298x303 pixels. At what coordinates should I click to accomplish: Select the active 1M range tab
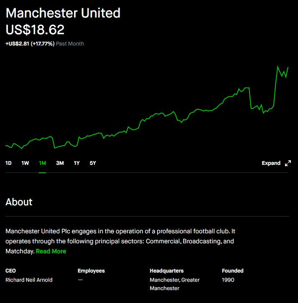[42, 163]
